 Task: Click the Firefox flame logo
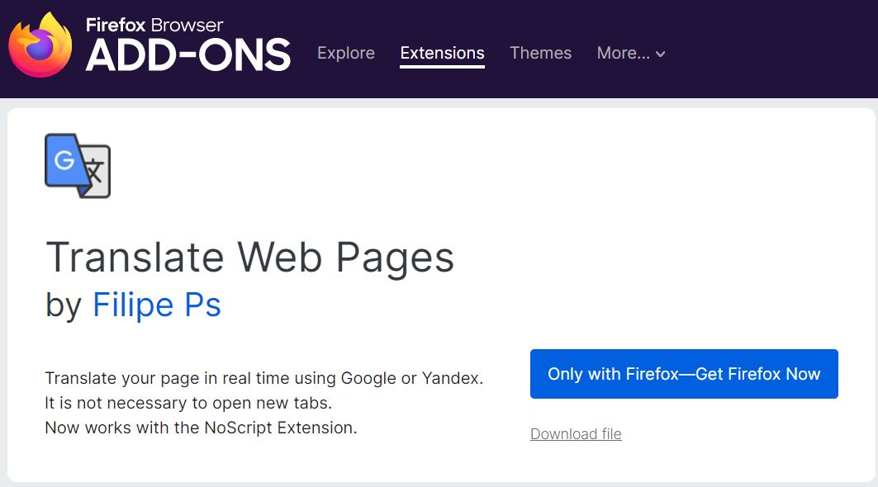point(40,45)
